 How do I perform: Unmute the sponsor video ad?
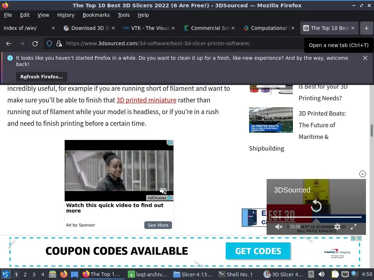coord(163,191)
